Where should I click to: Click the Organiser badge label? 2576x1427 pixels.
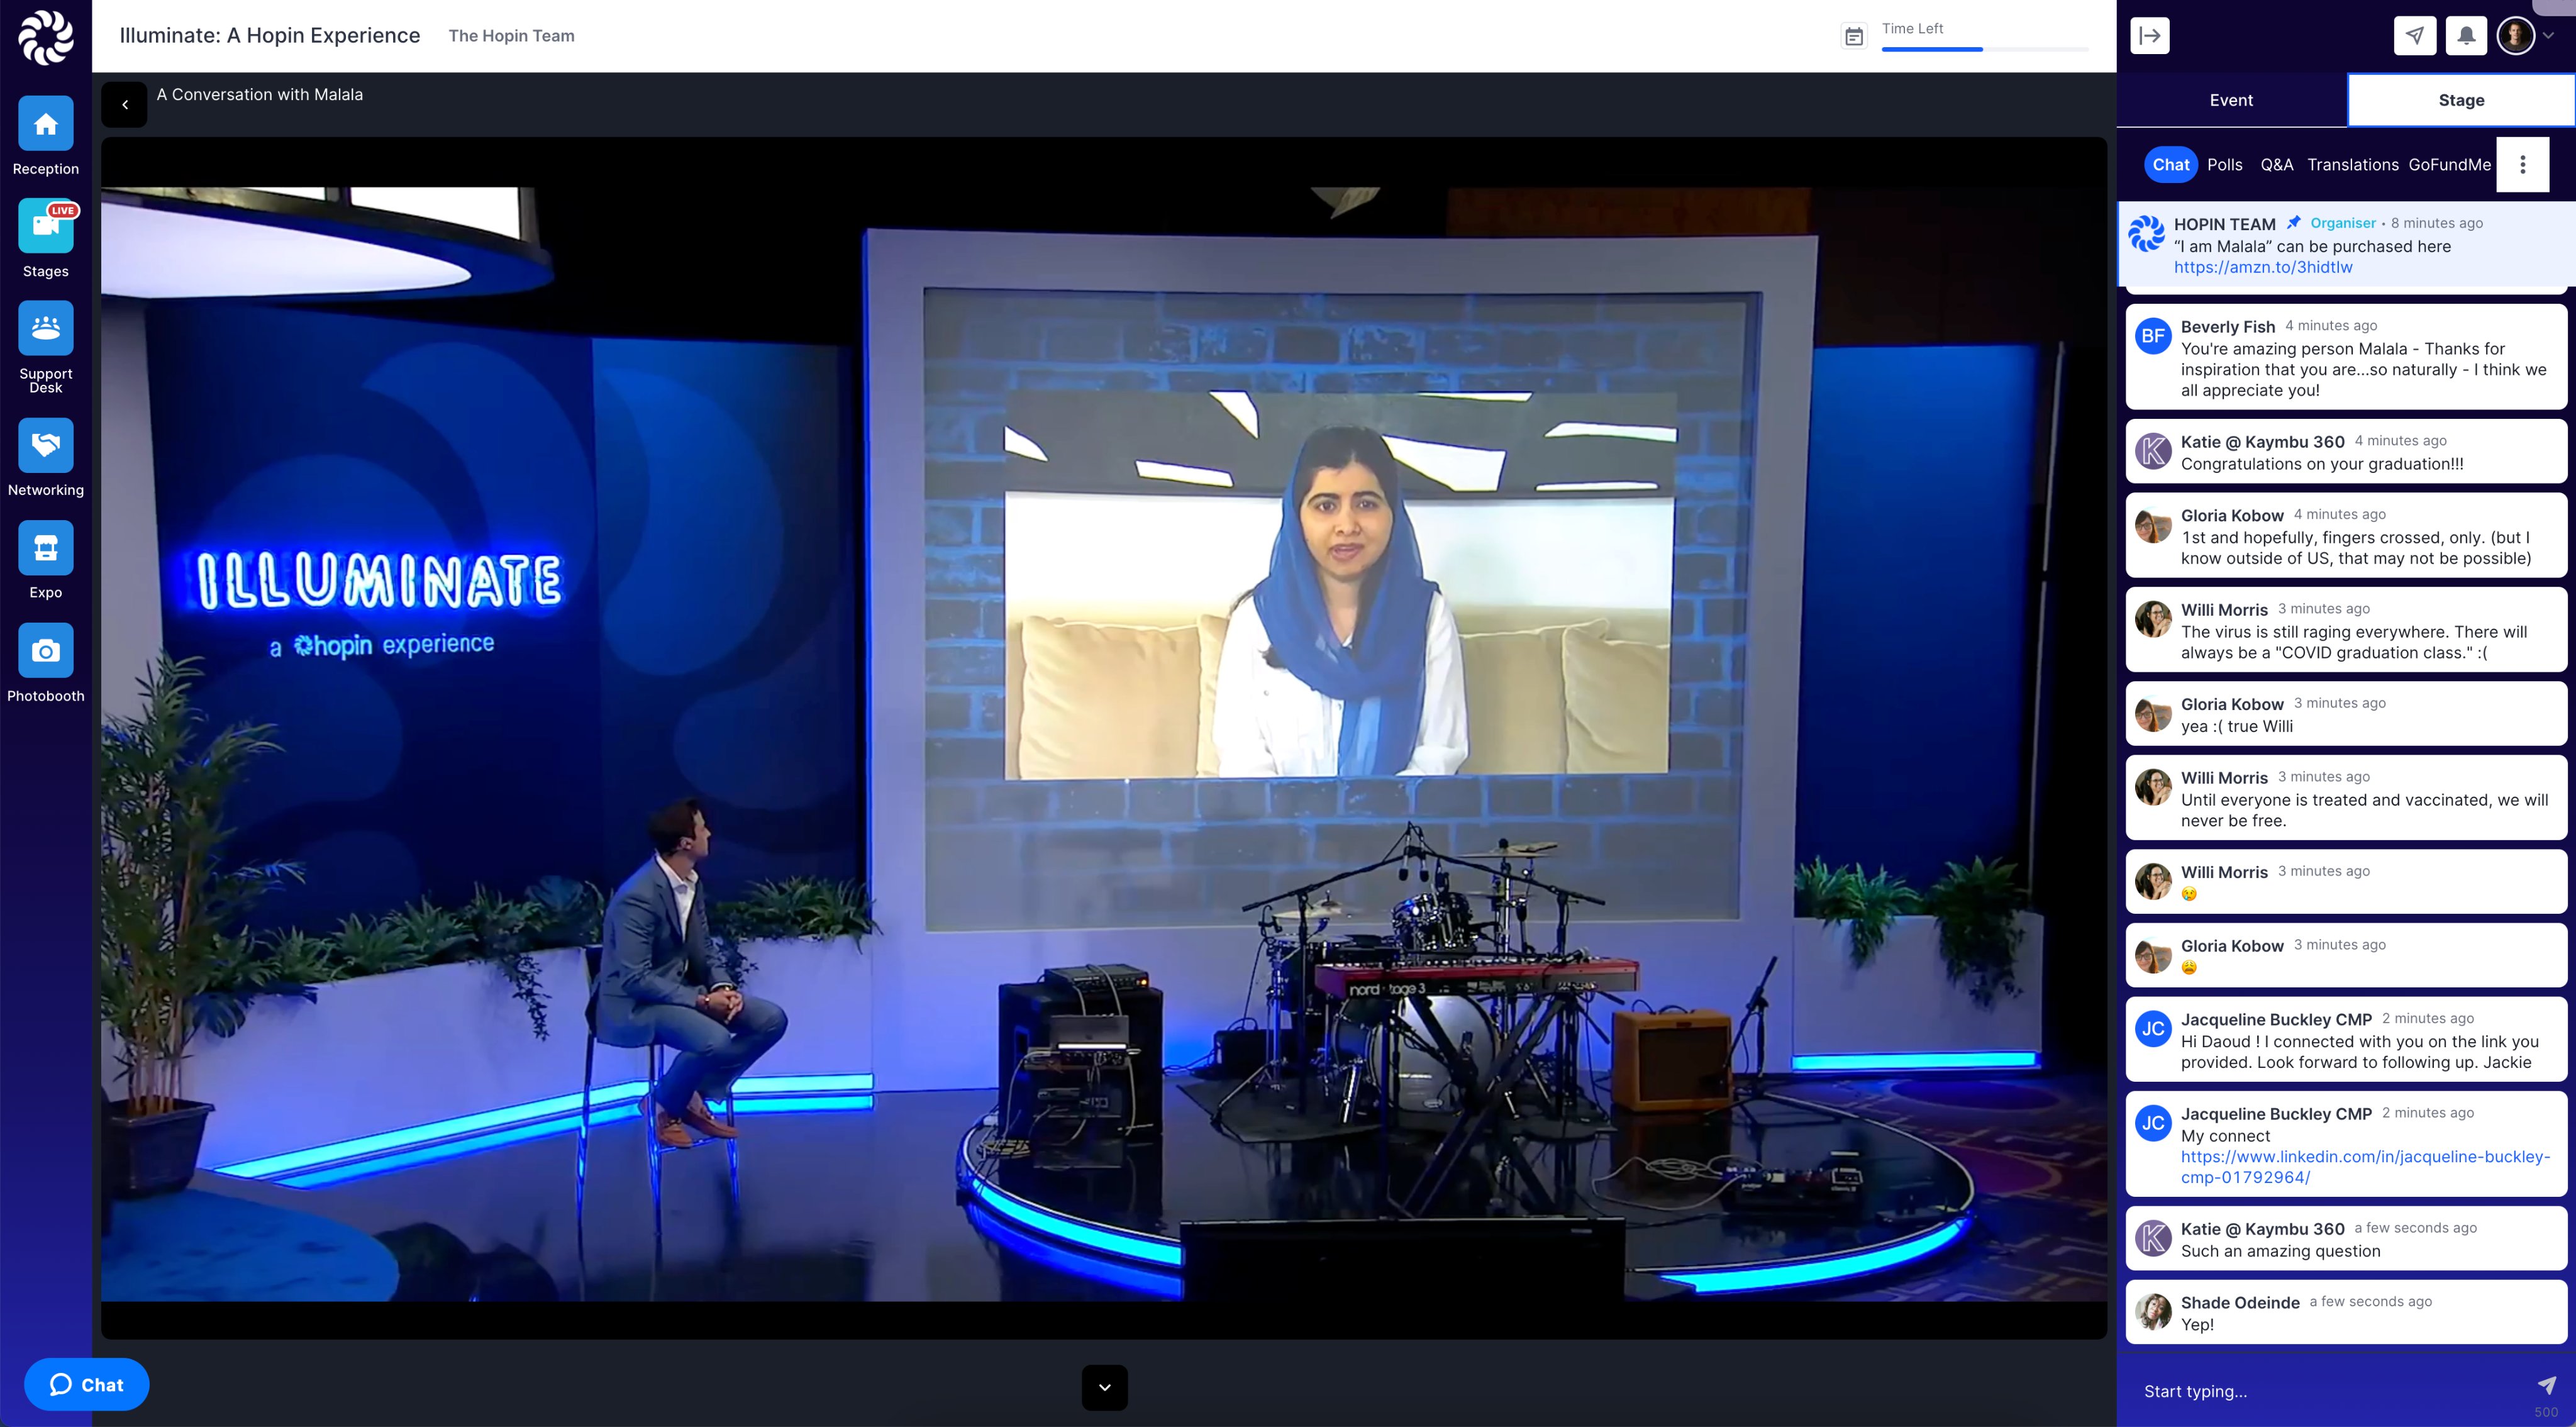click(x=2343, y=223)
